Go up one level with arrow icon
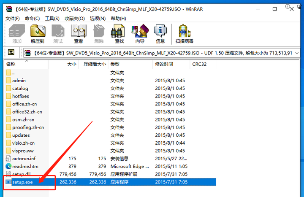This screenshot has height=197, width=304. click(11, 52)
